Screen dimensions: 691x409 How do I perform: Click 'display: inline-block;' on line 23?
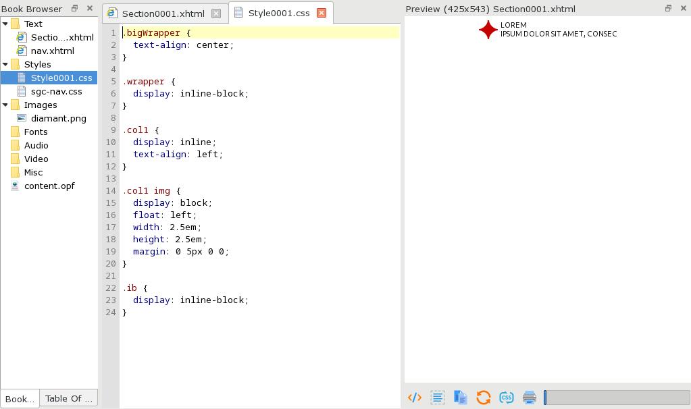[190, 300]
